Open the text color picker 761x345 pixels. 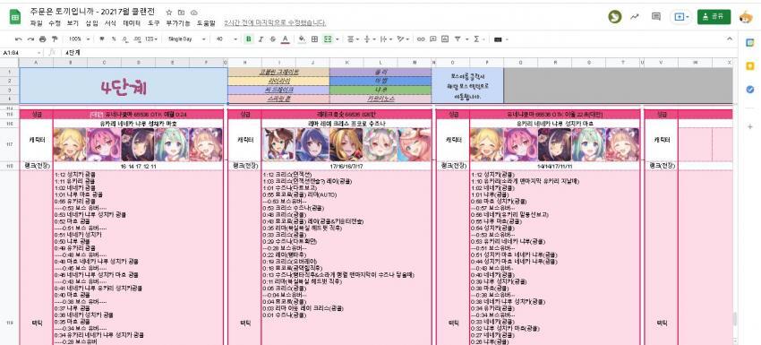[286, 39]
